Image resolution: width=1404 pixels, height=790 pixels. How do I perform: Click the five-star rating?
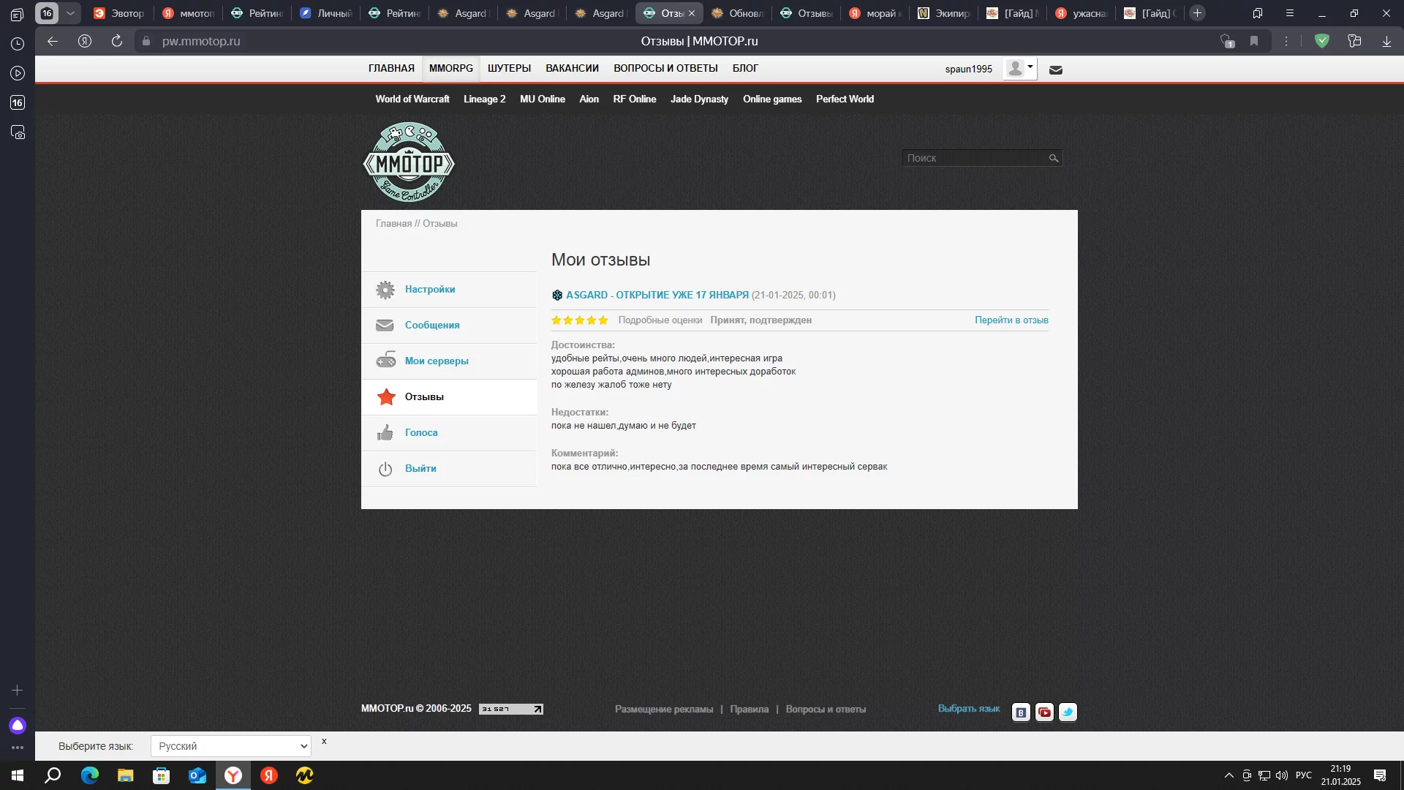[x=580, y=320]
